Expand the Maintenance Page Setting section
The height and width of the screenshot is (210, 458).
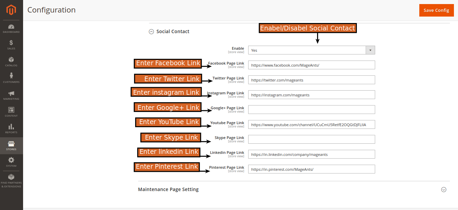click(x=443, y=189)
